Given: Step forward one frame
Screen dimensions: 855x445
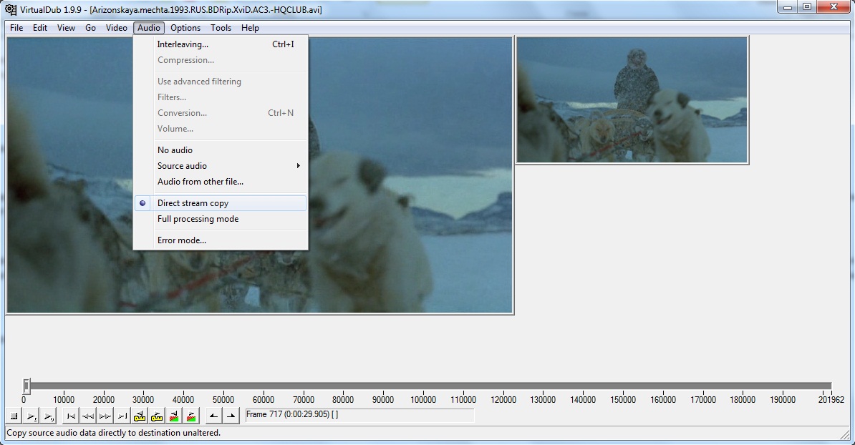Looking at the screenshot, I should tap(105, 416).
